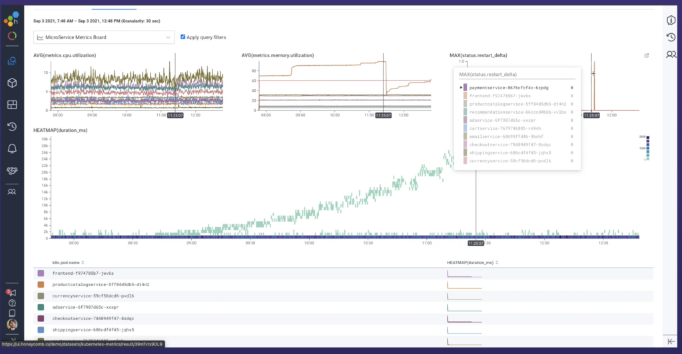The width and height of the screenshot is (682, 354).
Task: Collapse right panel with bottom arrow icon
Action: point(671,341)
